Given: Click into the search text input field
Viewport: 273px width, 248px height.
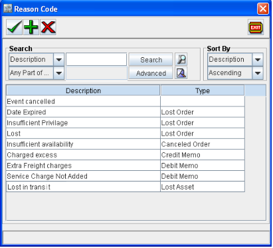Looking at the screenshot, I should pyautogui.click(x=96, y=59).
